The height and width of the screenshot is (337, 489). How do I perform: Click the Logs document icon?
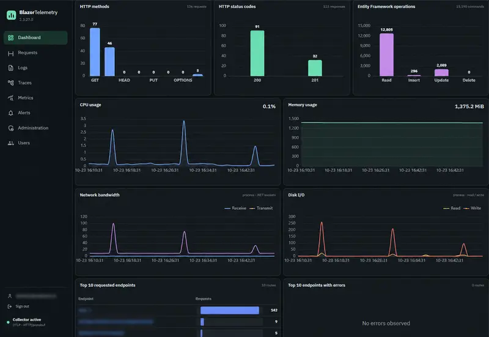tap(10, 68)
